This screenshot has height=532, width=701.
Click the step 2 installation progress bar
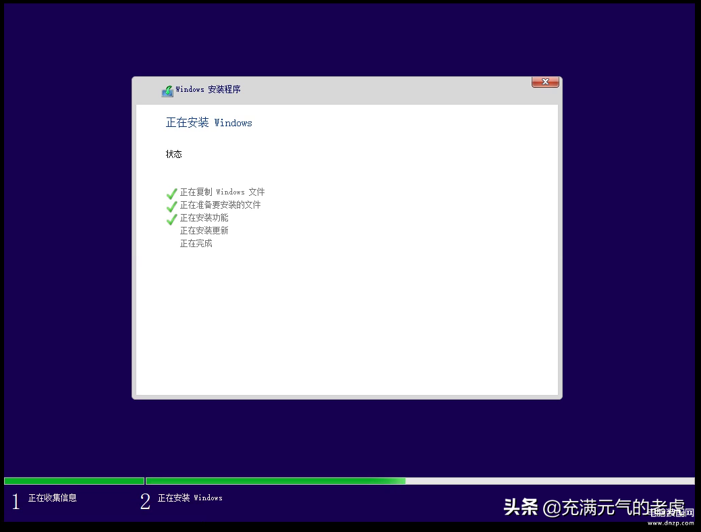(420, 481)
